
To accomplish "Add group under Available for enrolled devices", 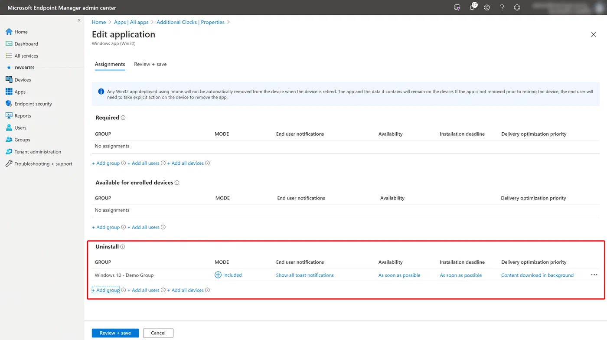I will (x=106, y=227).
